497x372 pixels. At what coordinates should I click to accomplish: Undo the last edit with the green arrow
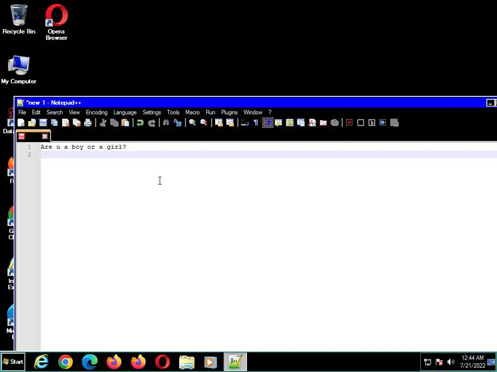tap(140, 123)
